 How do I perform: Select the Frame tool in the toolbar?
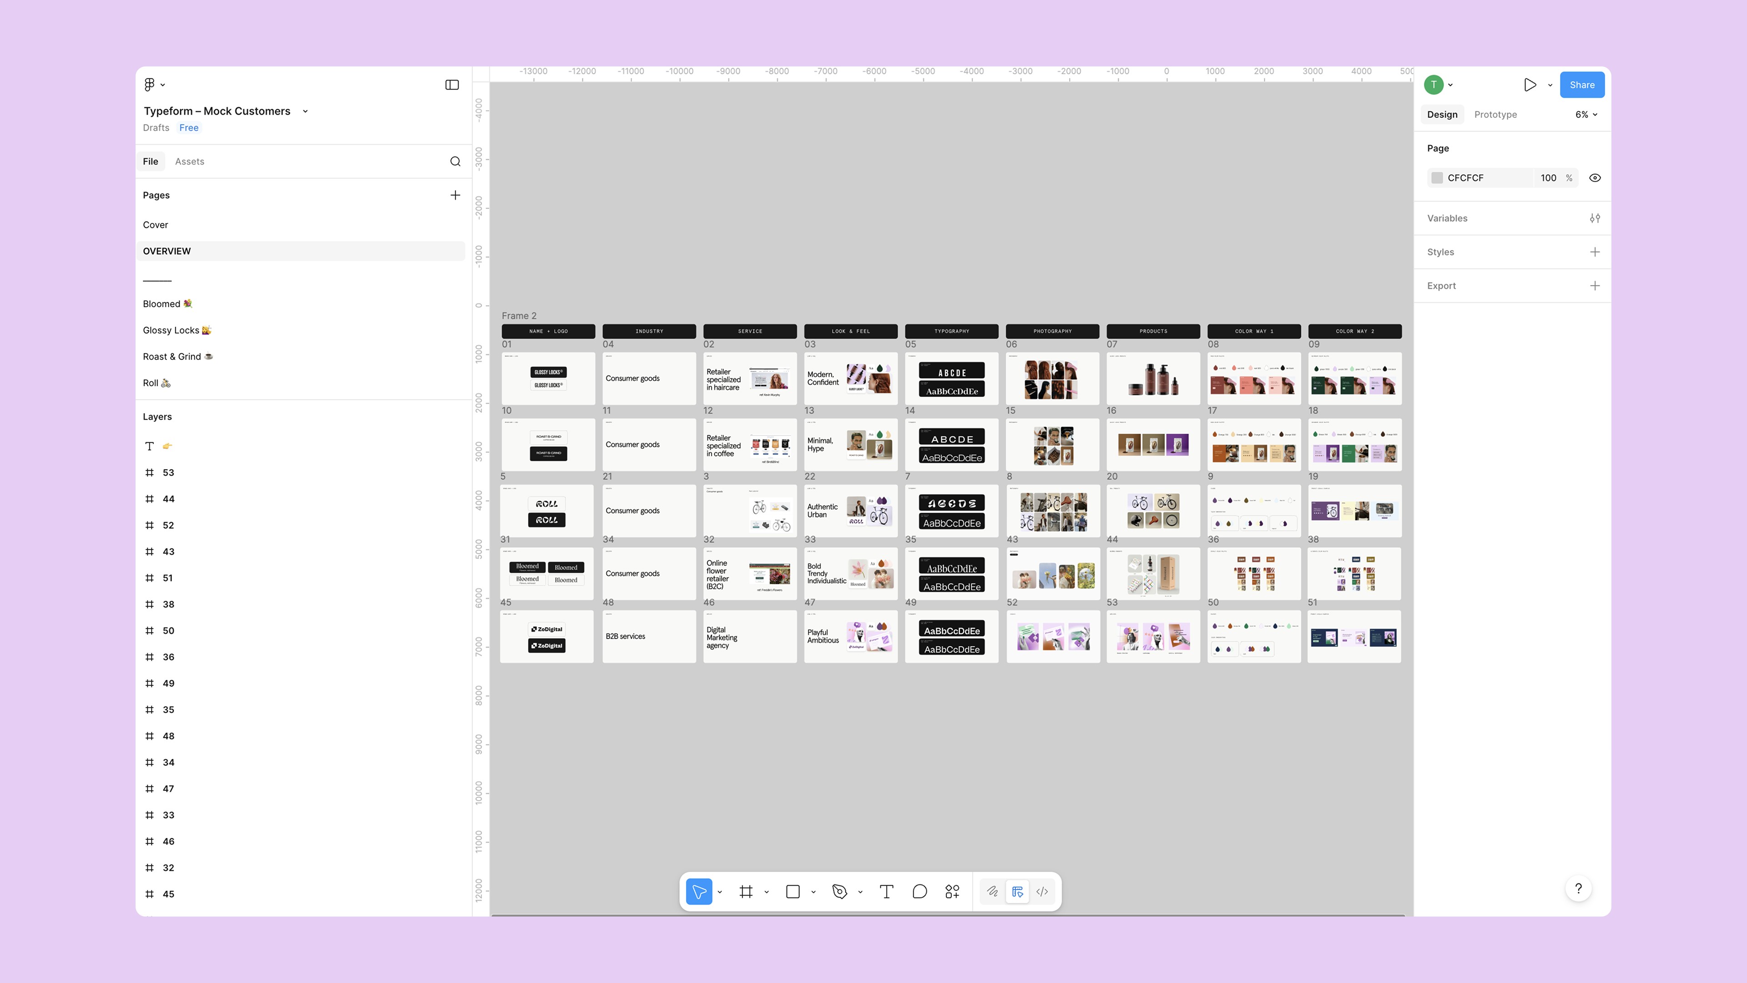pyautogui.click(x=746, y=892)
